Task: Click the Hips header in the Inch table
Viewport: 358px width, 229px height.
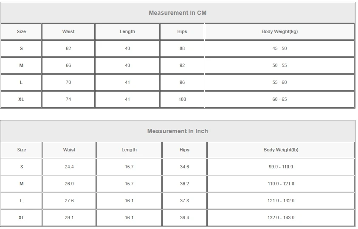Action: click(184, 150)
